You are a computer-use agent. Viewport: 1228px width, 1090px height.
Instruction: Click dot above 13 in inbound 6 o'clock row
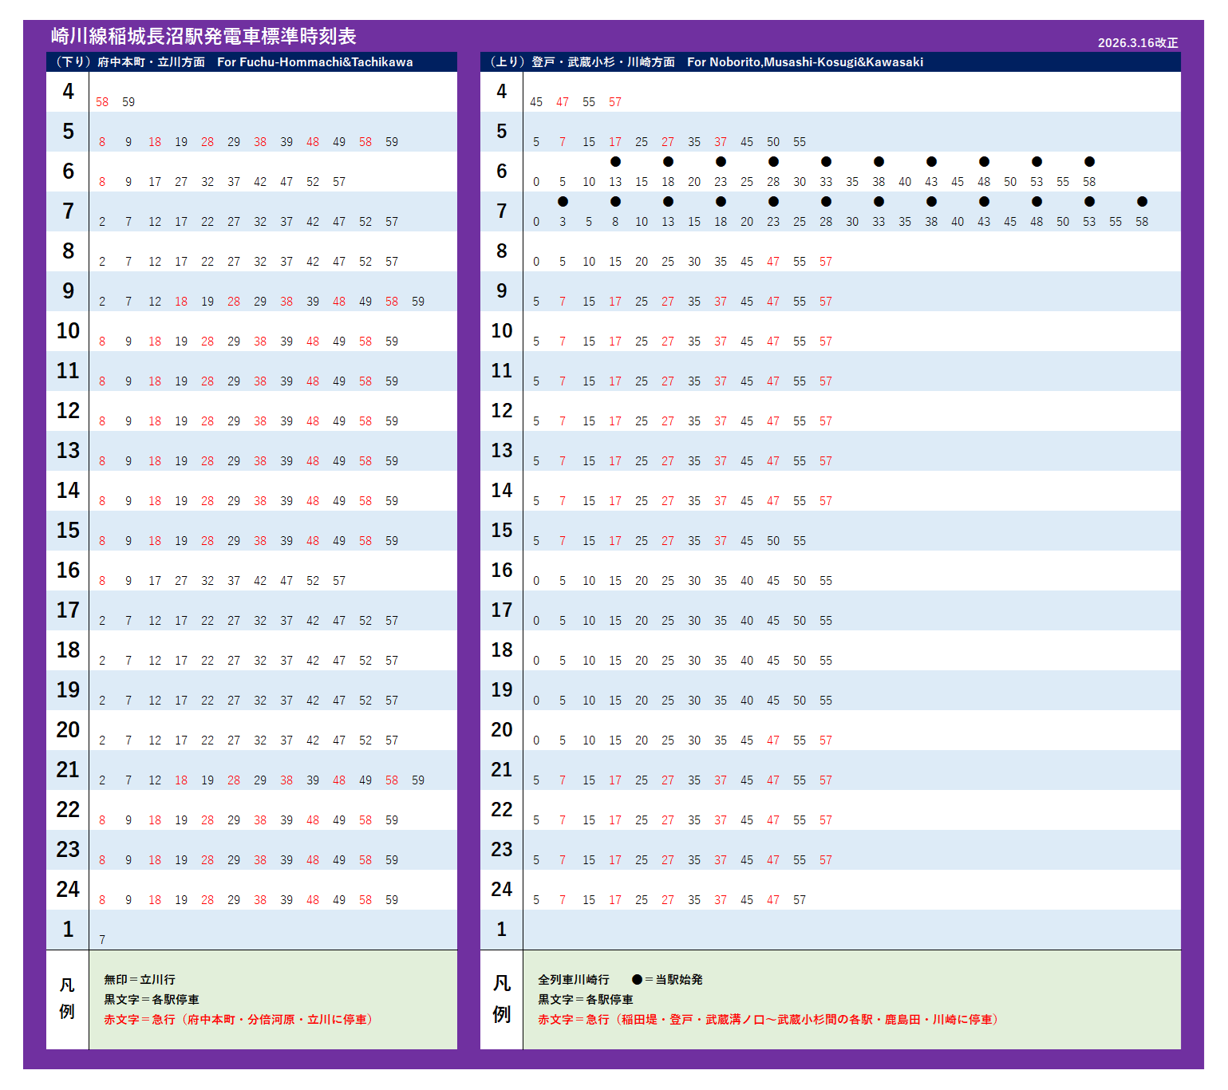coord(615,162)
